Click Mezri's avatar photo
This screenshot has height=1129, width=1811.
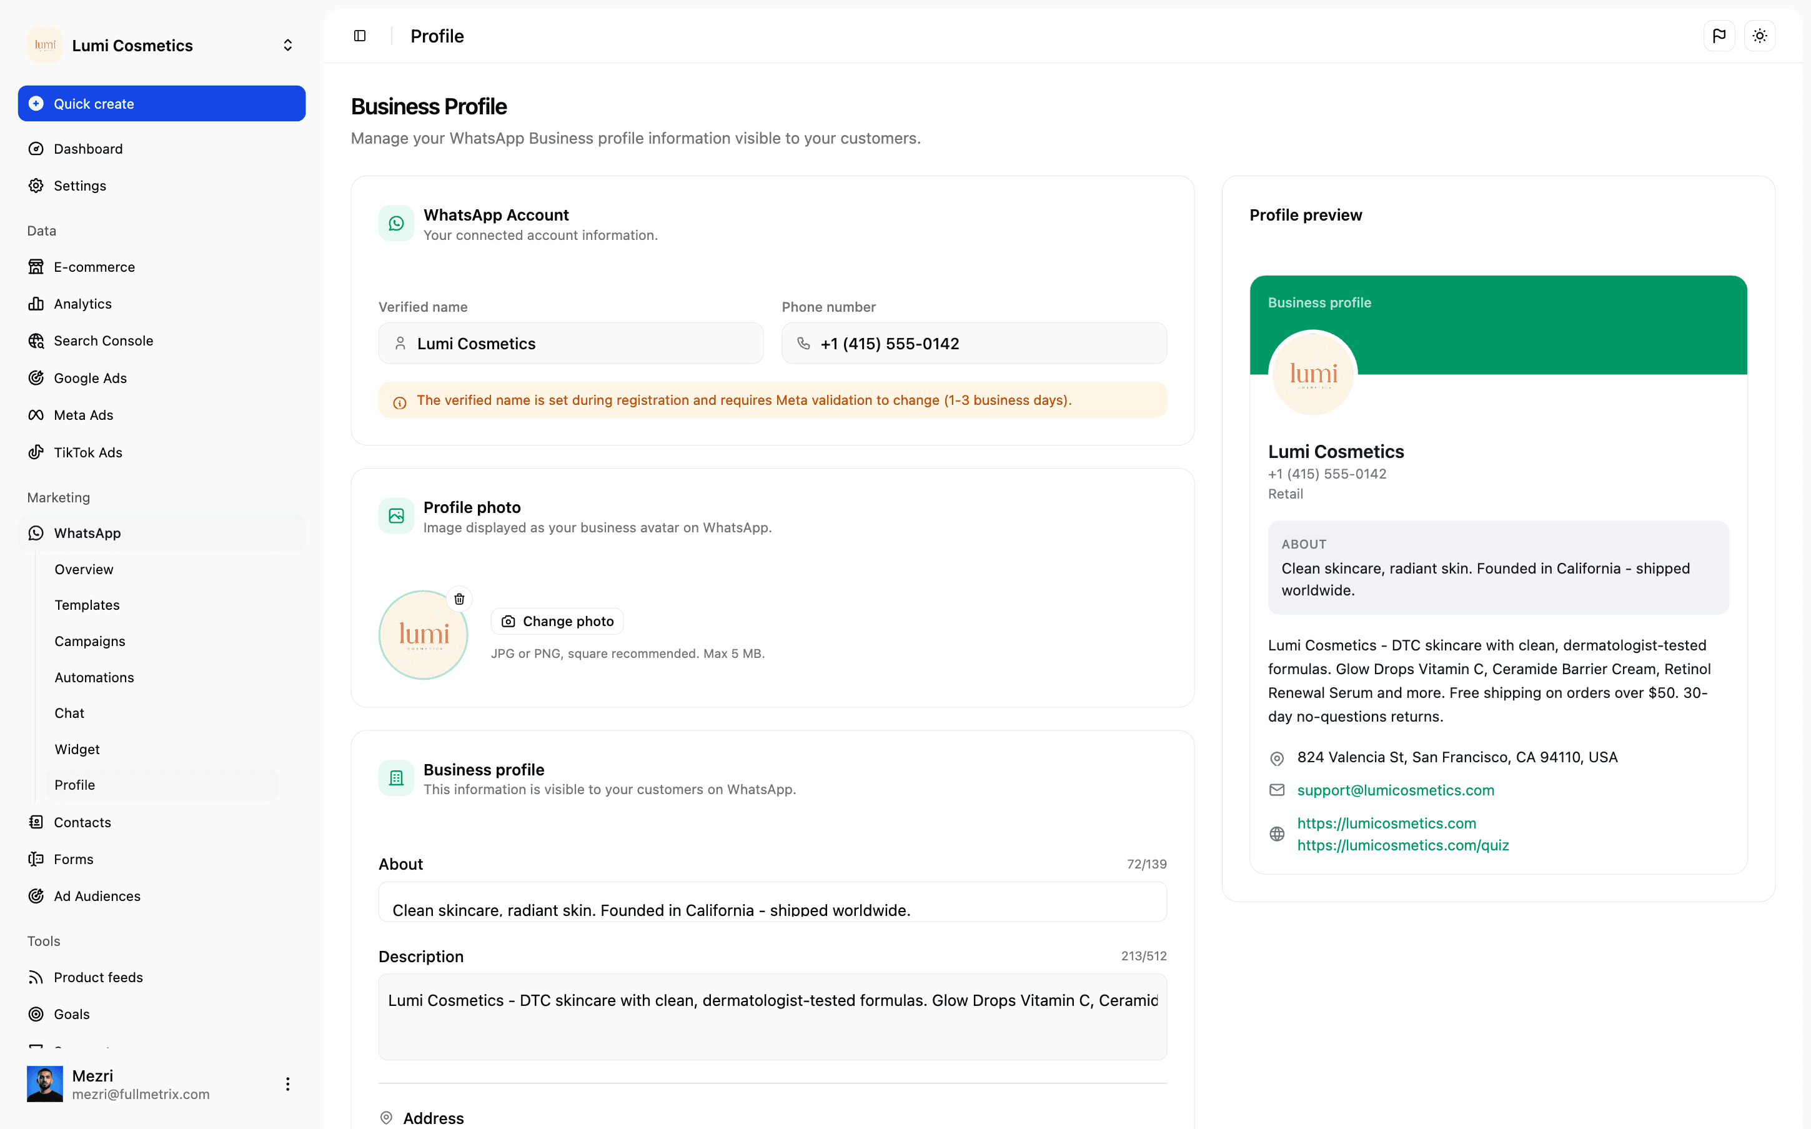[45, 1084]
